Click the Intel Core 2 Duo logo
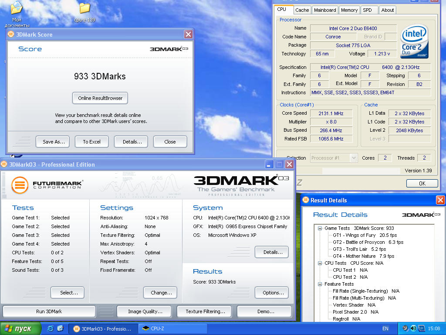This screenshot has width=446, height=335. 415,41
